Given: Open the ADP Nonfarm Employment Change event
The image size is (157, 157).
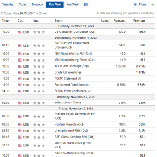Looking at the screenshot, I should (72, 45).
